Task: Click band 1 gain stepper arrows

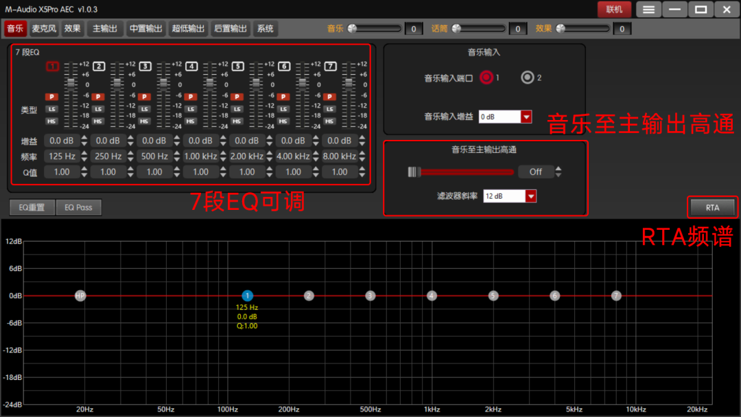Action: click(x=84, y=141)
